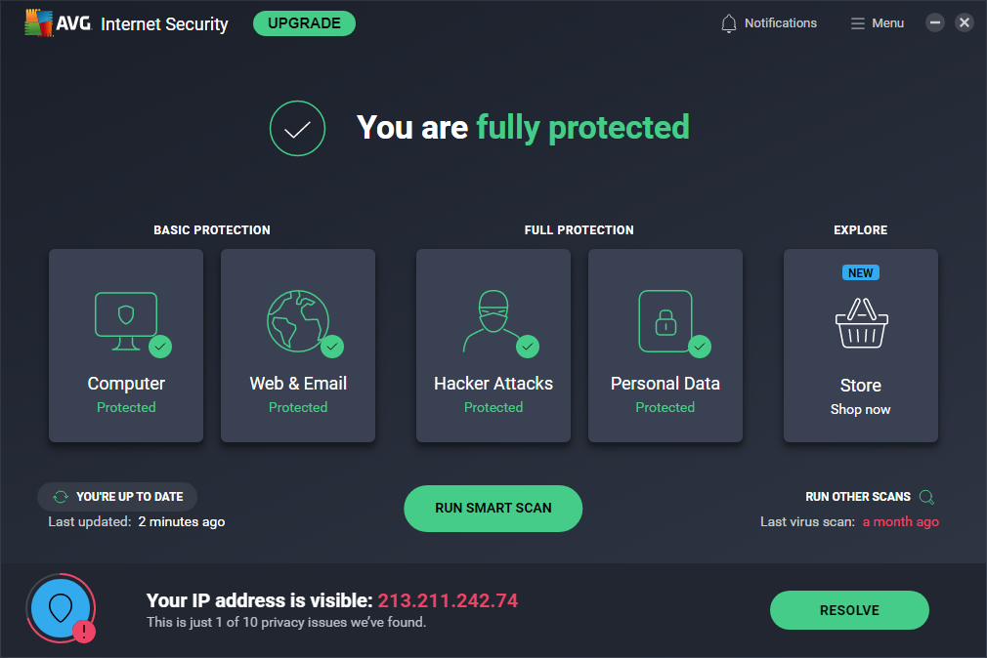Click the magnifier icon beside Run Other Scans

[926, 497]
